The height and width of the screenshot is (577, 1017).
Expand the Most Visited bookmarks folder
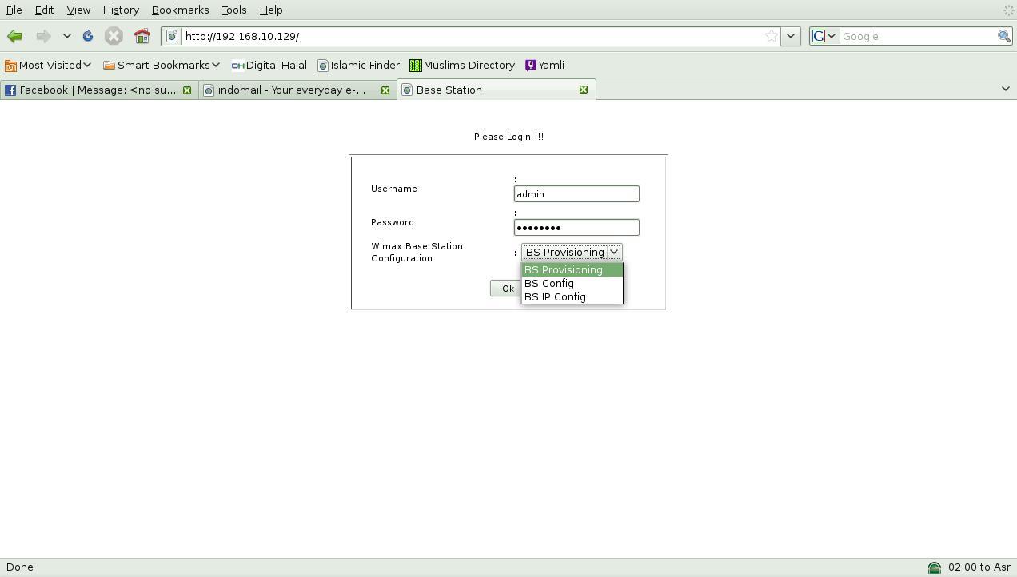[48, 65]
